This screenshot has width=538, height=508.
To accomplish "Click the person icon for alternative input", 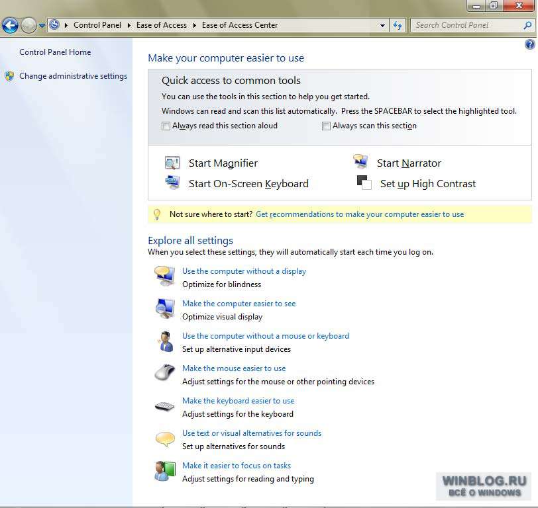I will 166,341.
